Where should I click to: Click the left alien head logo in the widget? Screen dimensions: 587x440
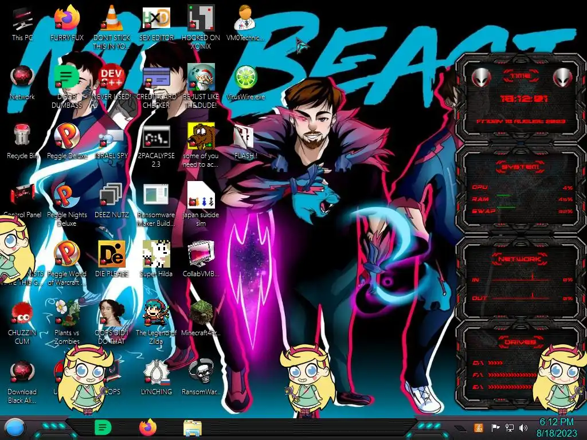pyautogui.click(x=481, y=77)
